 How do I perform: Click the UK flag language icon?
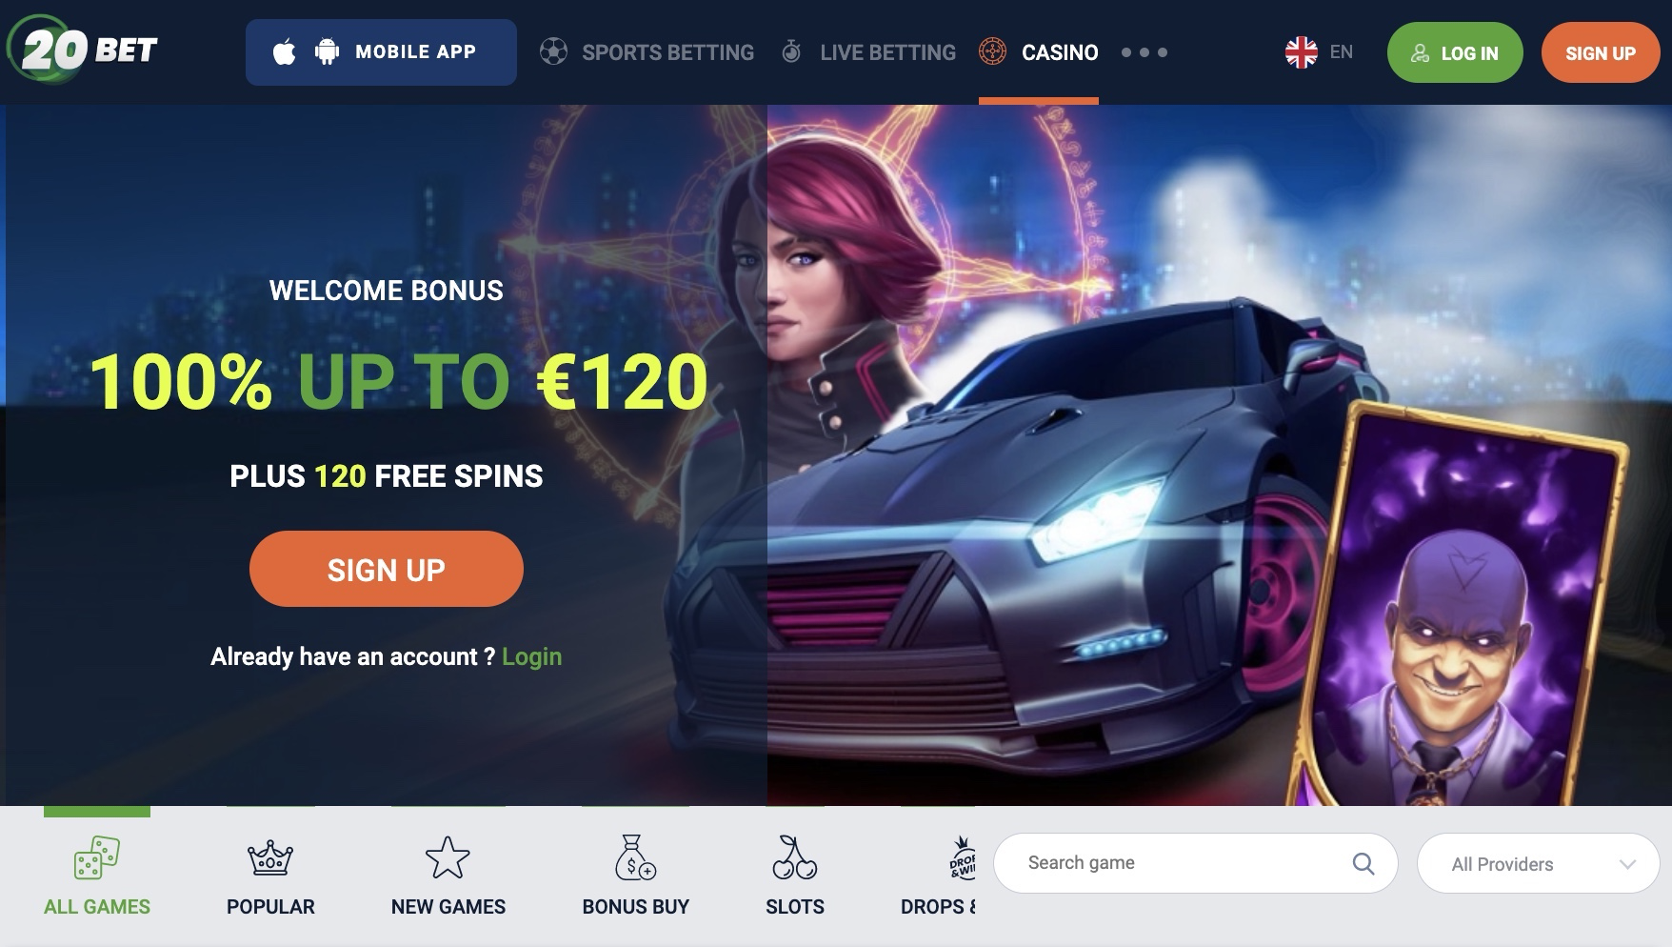tap(1301, 52)
